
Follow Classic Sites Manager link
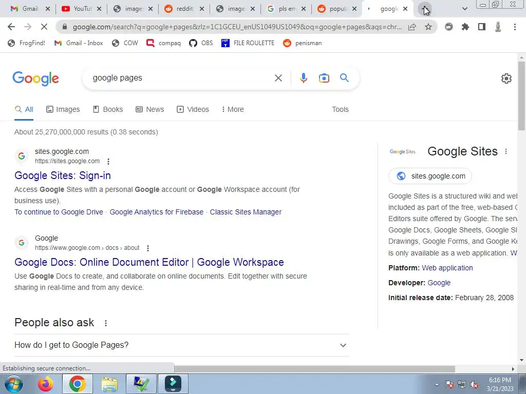(246, 212)
